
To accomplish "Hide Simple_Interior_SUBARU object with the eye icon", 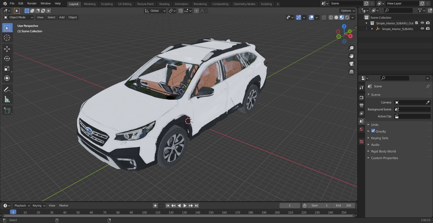I will [x=422, y=28].
